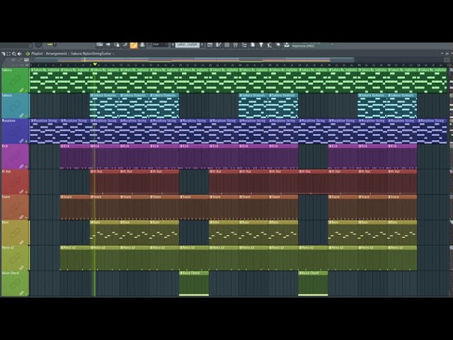Click the song overview scrollbar strip
This screenshot has width=453, height=340.
(195, 59)
